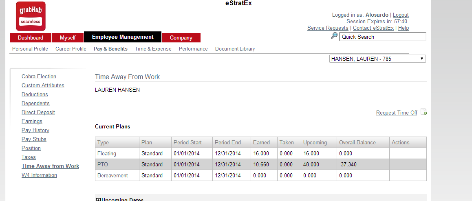This screenshot has width=472, height=201.
Task: Open Pay History page
Action: tap(35, 130)
